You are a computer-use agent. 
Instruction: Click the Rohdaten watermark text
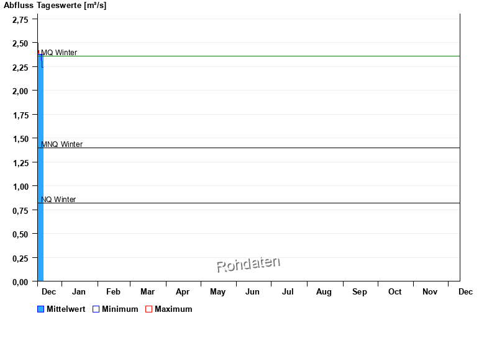tap(248, 265)
